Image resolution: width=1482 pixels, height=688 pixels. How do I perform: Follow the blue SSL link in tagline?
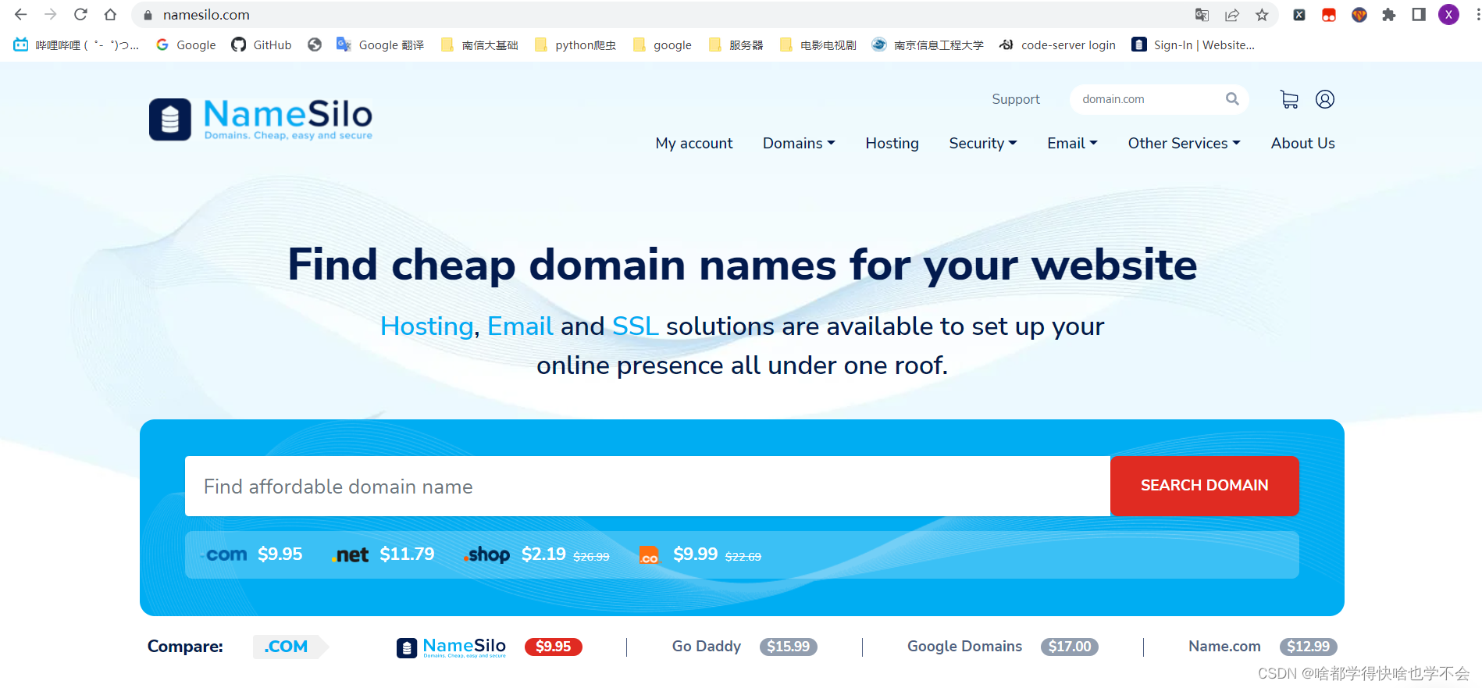click(x=636, y=326)
